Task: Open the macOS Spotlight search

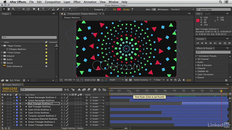Action: click(x=220, y=2)
